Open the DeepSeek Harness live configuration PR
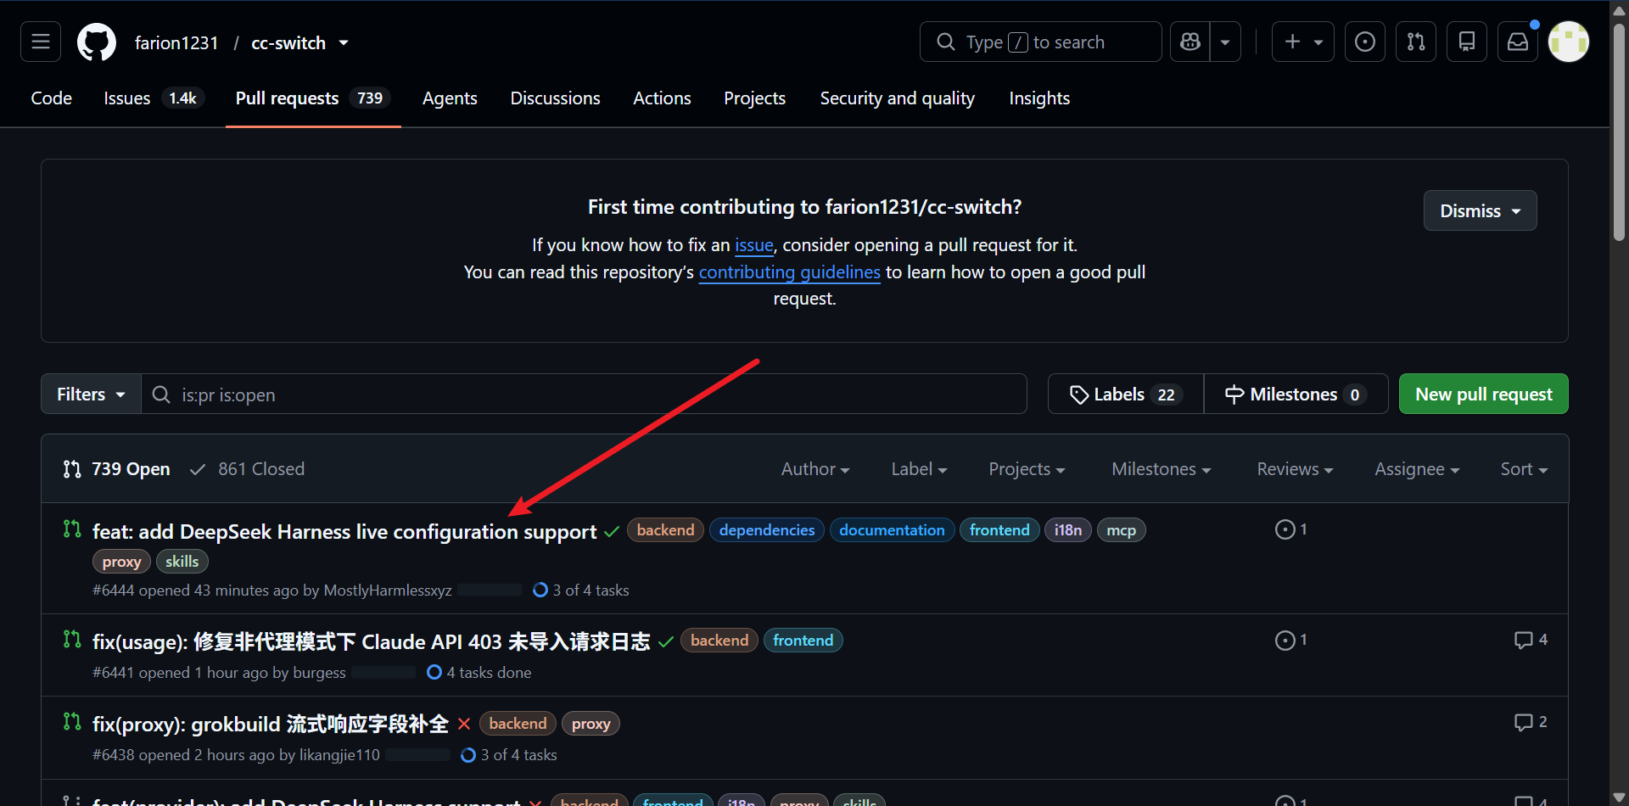Screen dimensions: 1629x806 coord(344,531)
